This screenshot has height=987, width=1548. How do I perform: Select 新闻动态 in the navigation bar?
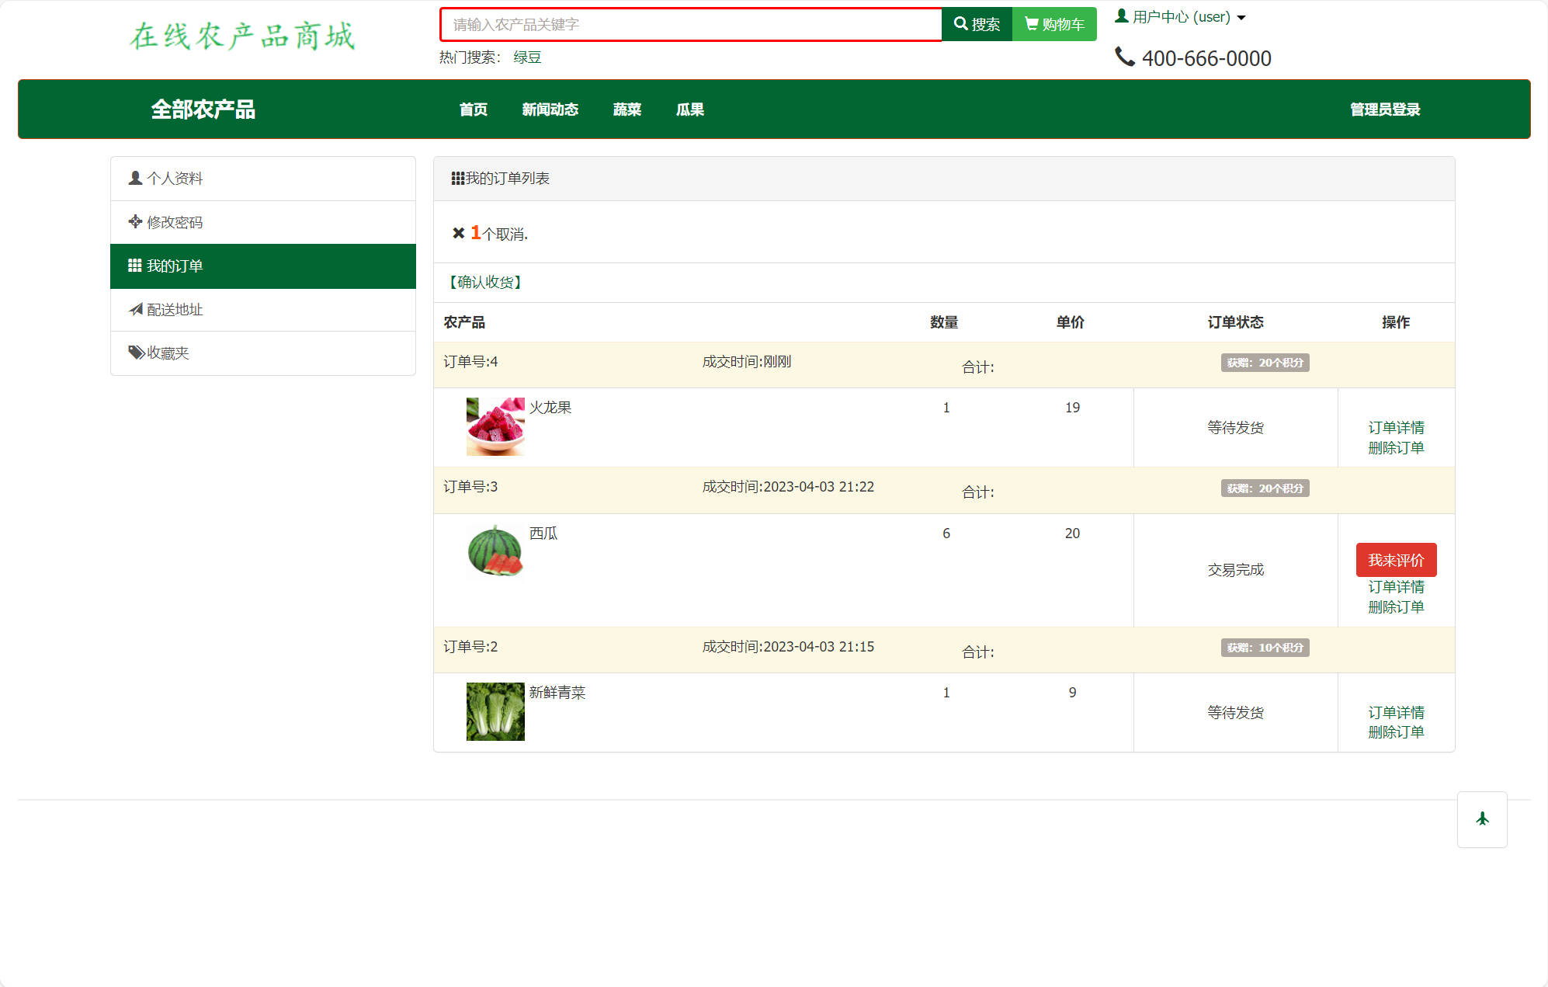point(550,109)
